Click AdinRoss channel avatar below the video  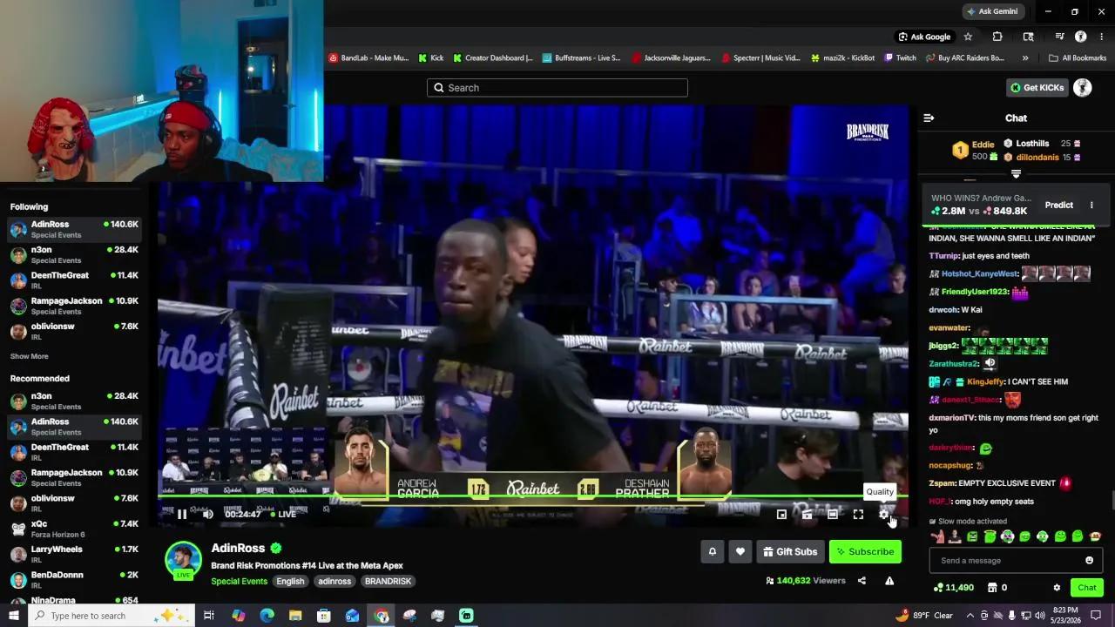click(183, 559)
